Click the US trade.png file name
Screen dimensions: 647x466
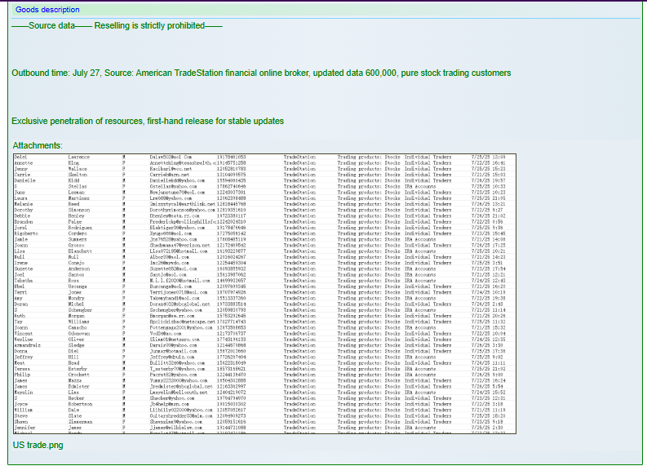[38, 445]
